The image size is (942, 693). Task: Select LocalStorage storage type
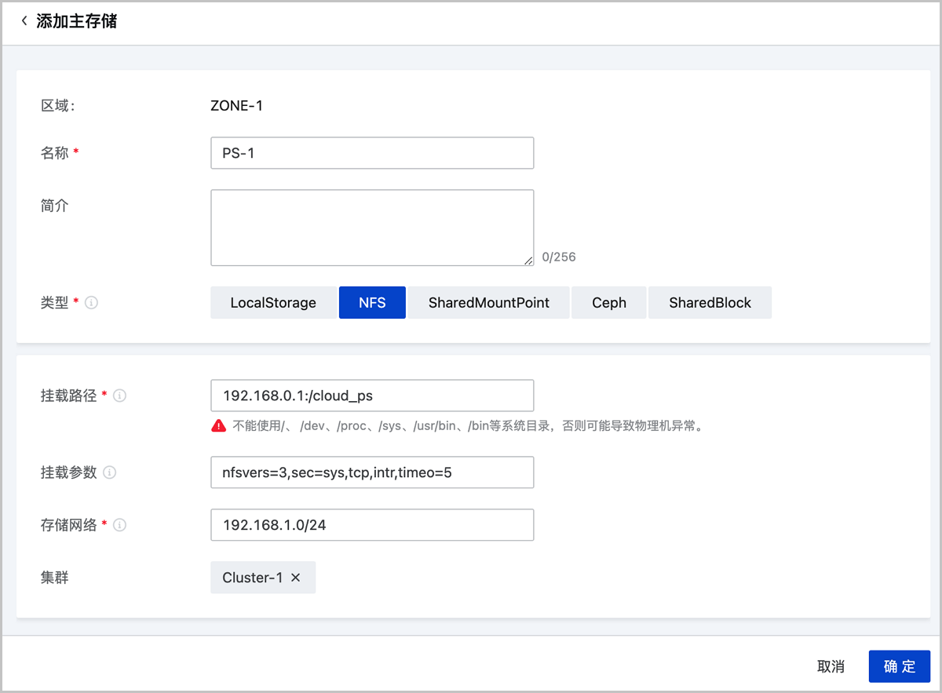click(x=273, y=303)
